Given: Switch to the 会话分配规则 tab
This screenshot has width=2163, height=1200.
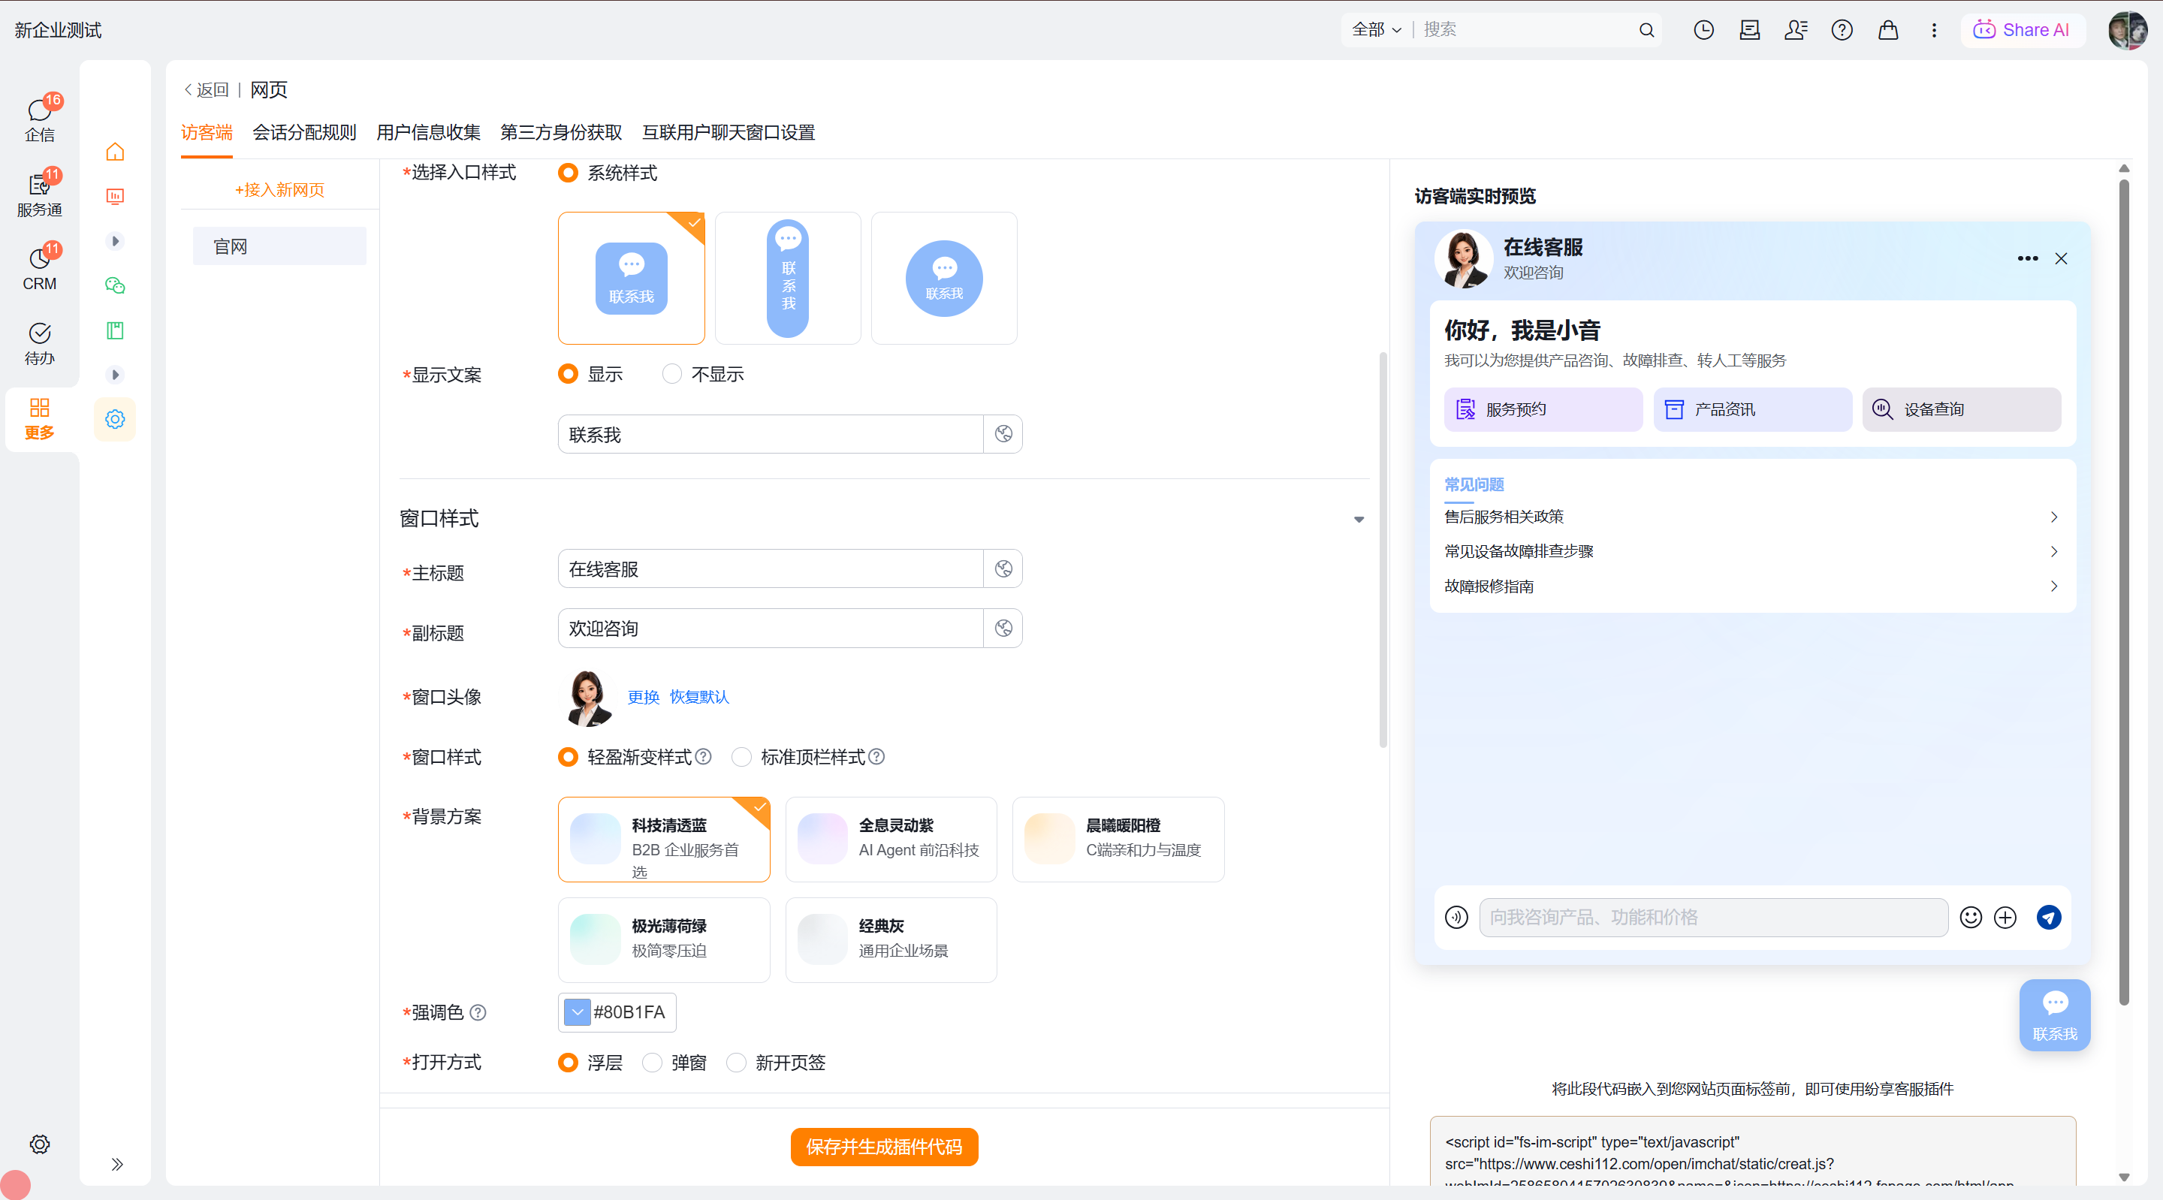Looking at the screenshot, I should [305, 132].
